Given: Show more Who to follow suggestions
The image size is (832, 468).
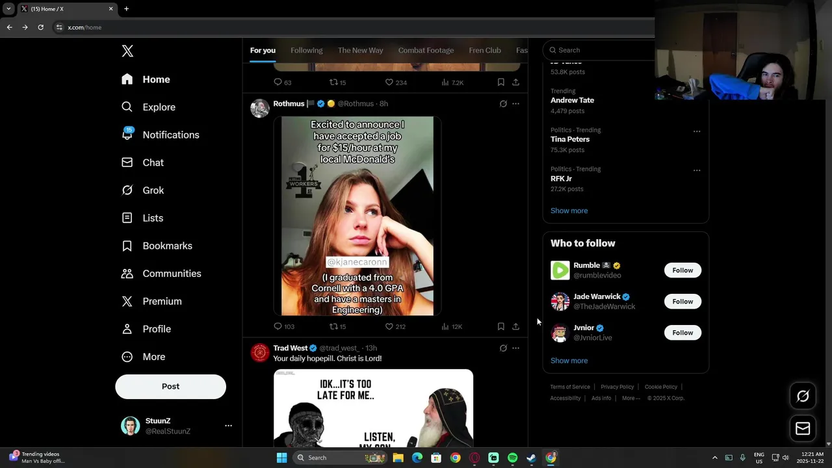Looking at the screenshot, I should coord(569,361).
